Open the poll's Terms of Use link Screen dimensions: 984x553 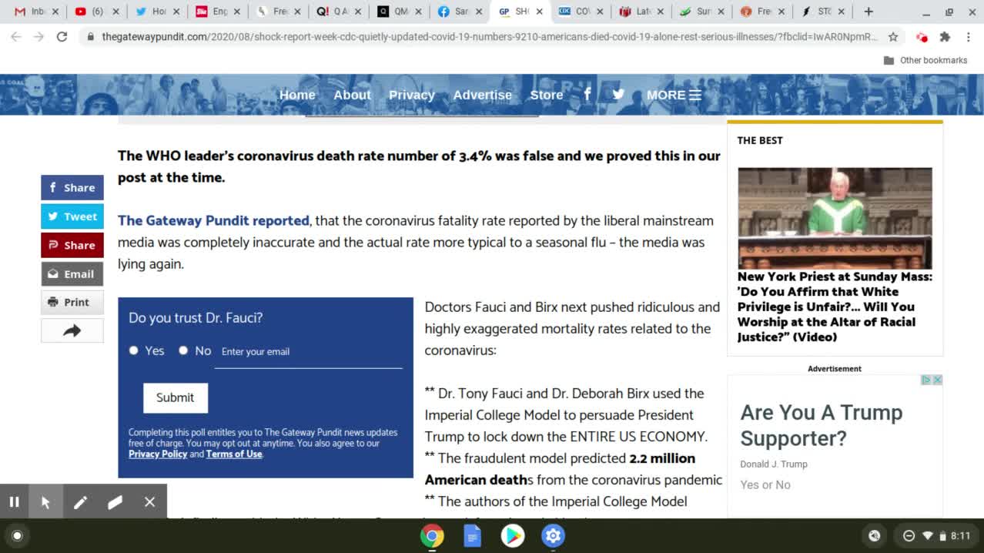(234, 454)
